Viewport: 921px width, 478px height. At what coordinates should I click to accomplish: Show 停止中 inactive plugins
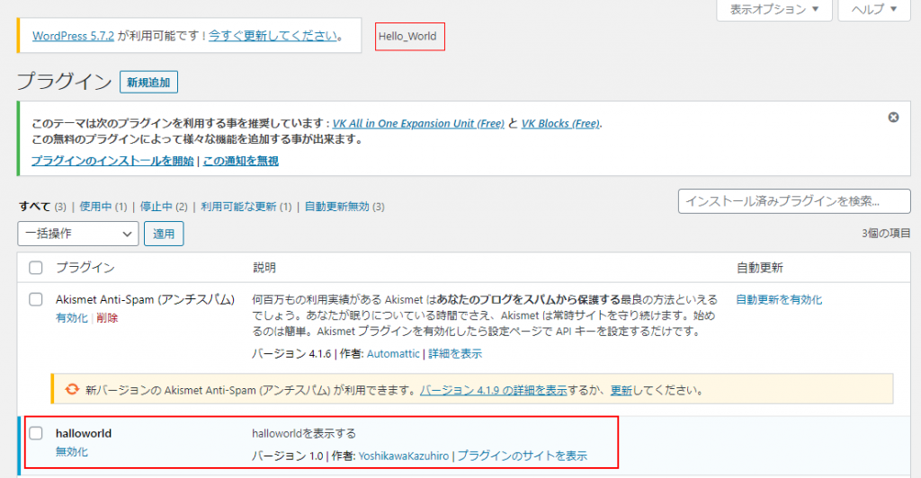(x=163, y=207)
